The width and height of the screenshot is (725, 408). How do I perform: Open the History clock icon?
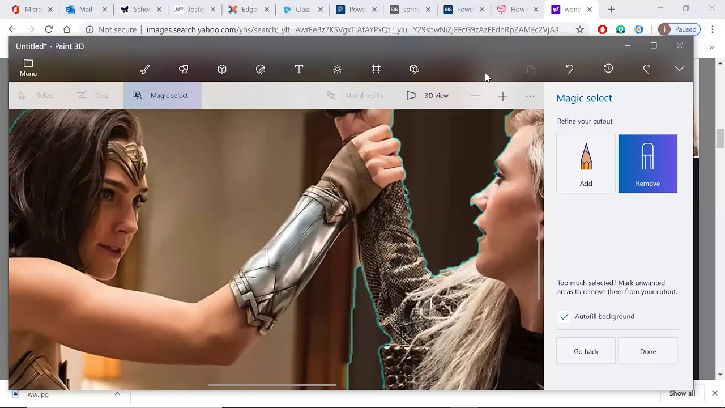point(608,69)
